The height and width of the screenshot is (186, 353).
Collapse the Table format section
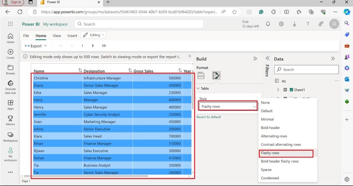click(199, 89)
